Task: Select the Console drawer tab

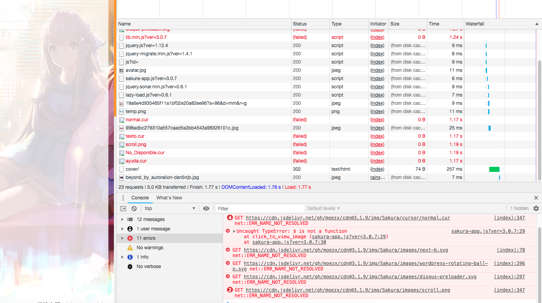Action: point(140,198)
